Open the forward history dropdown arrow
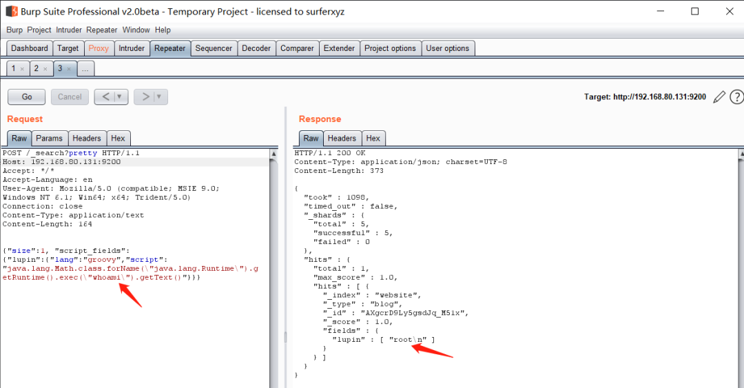 click(x=159, y=97)
